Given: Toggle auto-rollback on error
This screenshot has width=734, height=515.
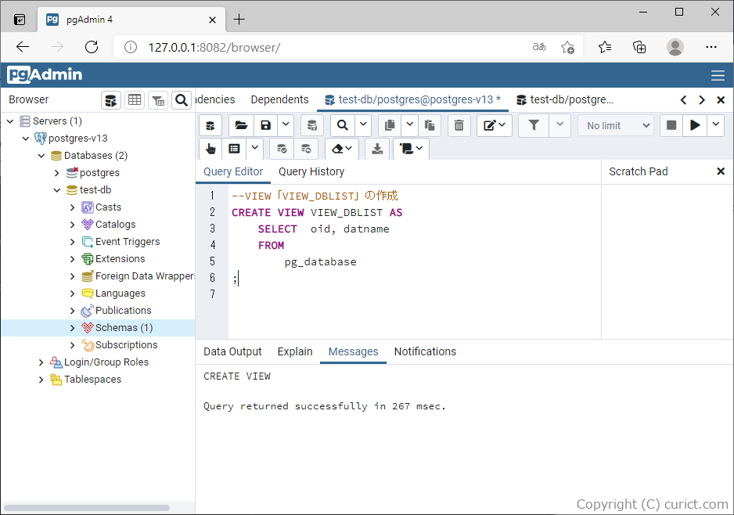Looking at the screenshot, I should click(306, 148).
